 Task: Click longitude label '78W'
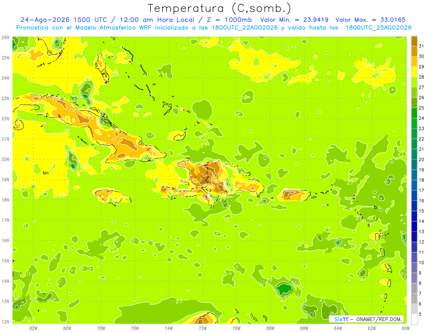(101, 328)
